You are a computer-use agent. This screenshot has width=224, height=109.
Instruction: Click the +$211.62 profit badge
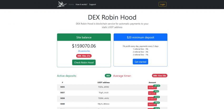coord(157,86)
